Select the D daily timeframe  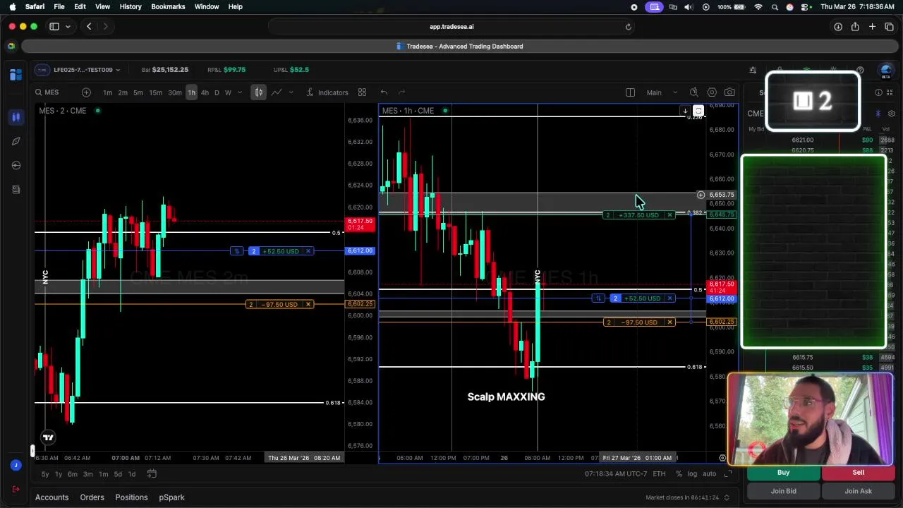[217, 92]
